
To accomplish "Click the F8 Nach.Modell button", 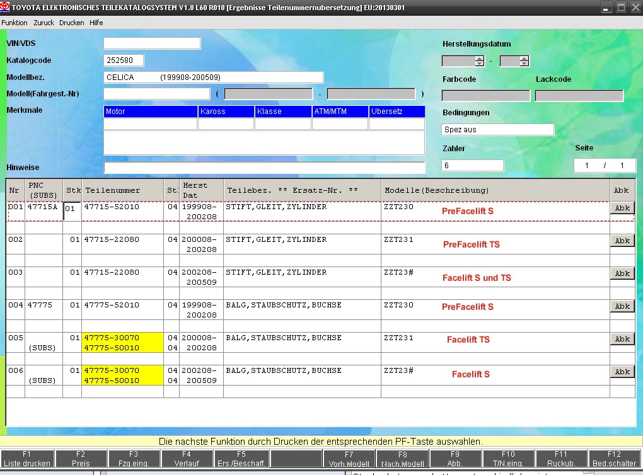I will pyautogui.click(x=403, y=459).
